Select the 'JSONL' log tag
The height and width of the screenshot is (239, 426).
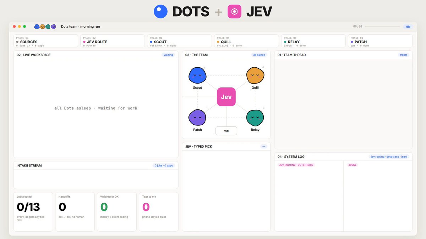(353, 165)
